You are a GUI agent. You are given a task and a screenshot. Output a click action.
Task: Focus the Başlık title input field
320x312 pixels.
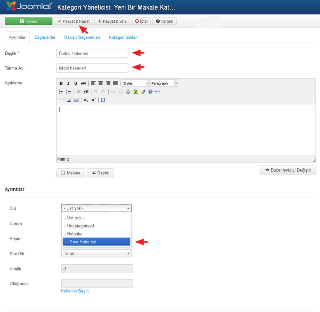click(x=92, y=53)
